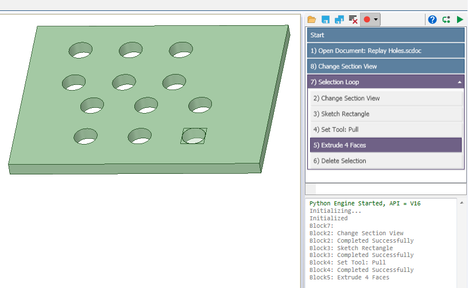Click log line 'Block2: Change Section View'
The image size is (468, 288).
[357, 233]
